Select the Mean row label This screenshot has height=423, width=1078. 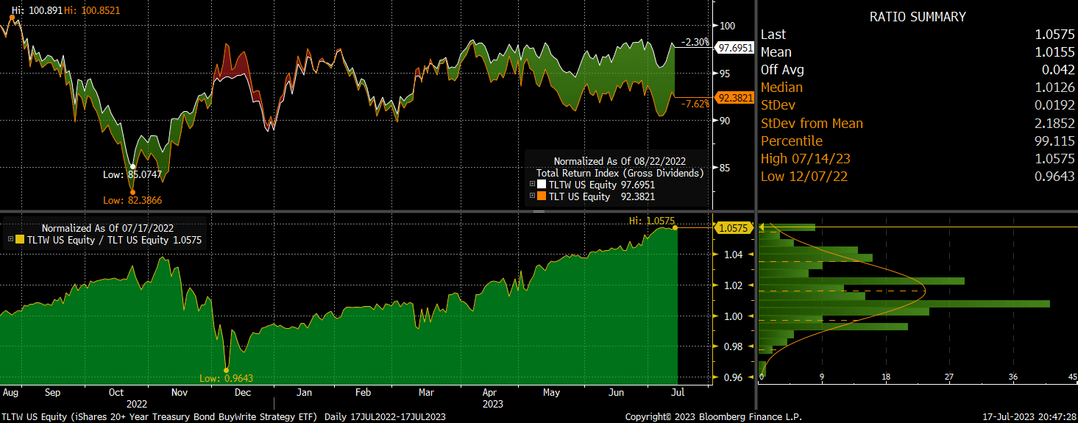776,52
